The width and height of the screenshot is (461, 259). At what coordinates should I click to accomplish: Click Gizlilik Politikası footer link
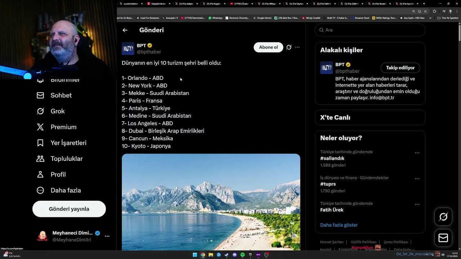pyautogui.click(x=363, y=242)
